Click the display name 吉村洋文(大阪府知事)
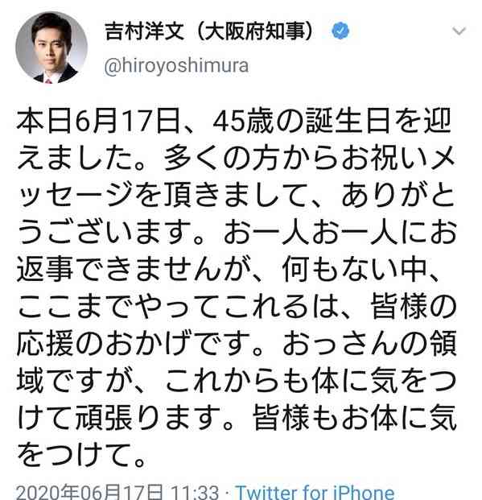The image size is (482, 500). pos(208,31)
